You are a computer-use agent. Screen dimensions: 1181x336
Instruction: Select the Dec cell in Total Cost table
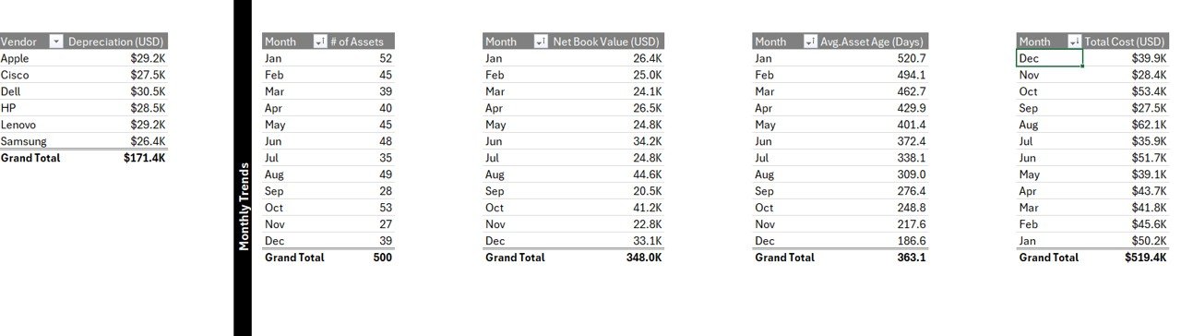click(1049, 58)
